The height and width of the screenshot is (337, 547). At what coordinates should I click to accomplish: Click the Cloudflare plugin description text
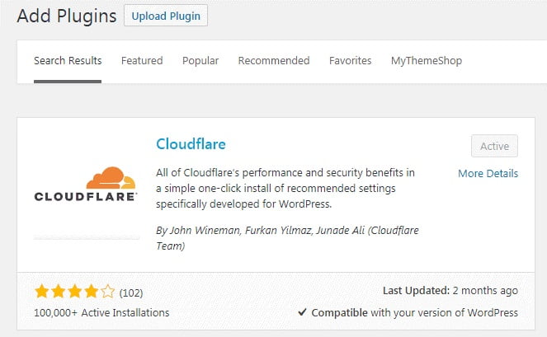tap(285, 188)
